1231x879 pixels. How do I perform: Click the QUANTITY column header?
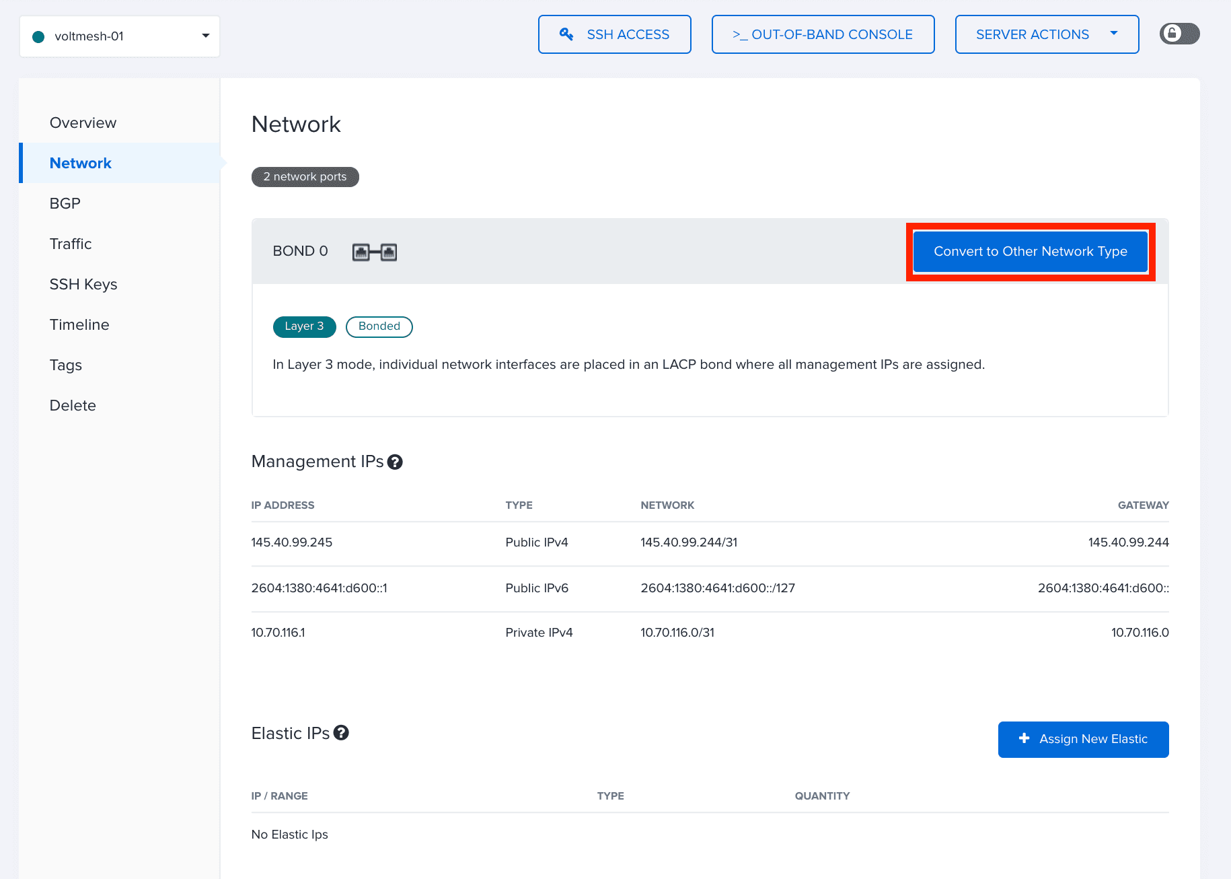(822, 796)
